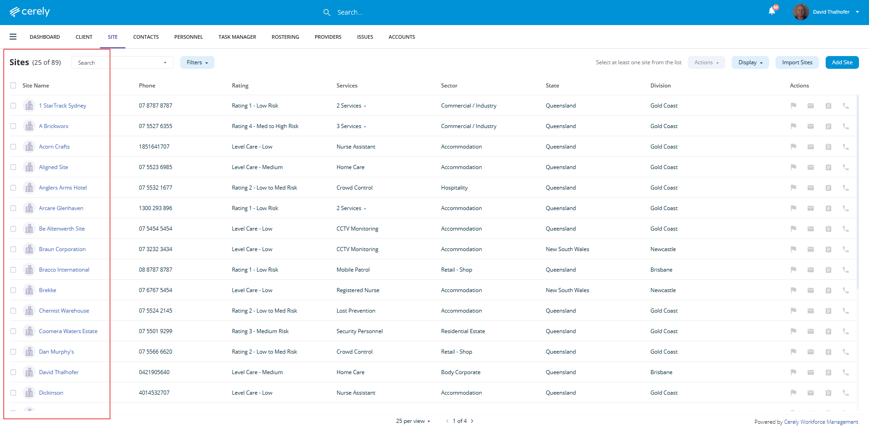Viewport: 869px width, 427px height.
Task: Open the Actions dropdown
Action: (x=707, y=62)
